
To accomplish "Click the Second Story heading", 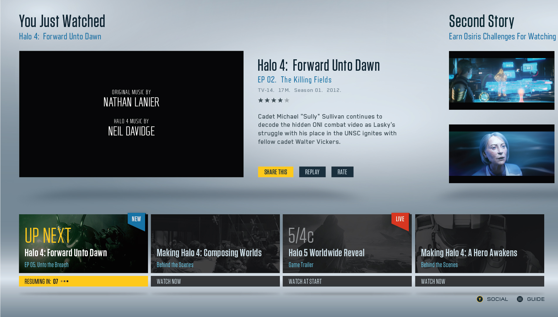I will pos(482,21).
